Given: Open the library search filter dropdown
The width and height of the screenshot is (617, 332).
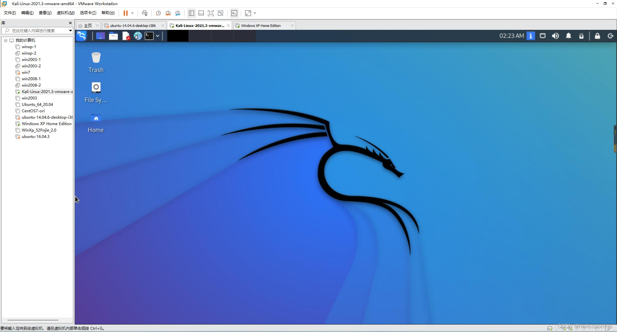Looking at the screenshot, I should (70, 30).
